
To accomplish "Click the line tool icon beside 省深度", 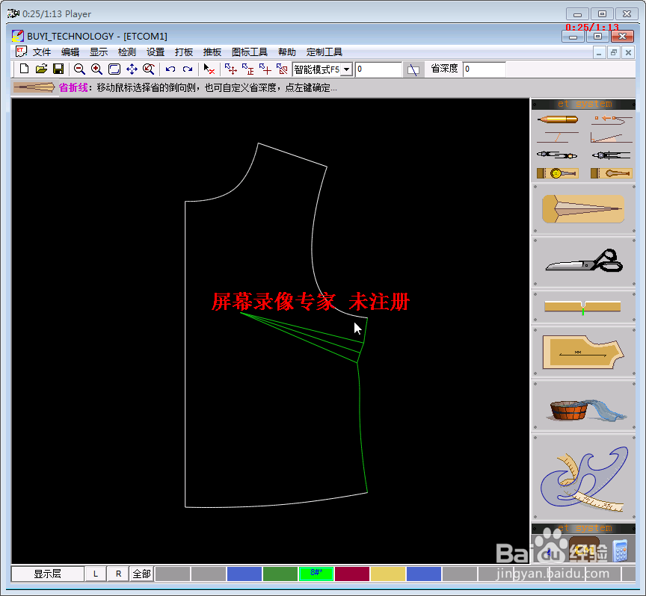I will pos(413,69).
